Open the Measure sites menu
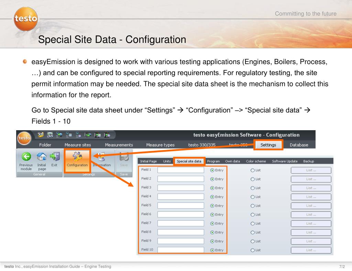352x271 pixels. pyautogui.click(x=78, y=145)
